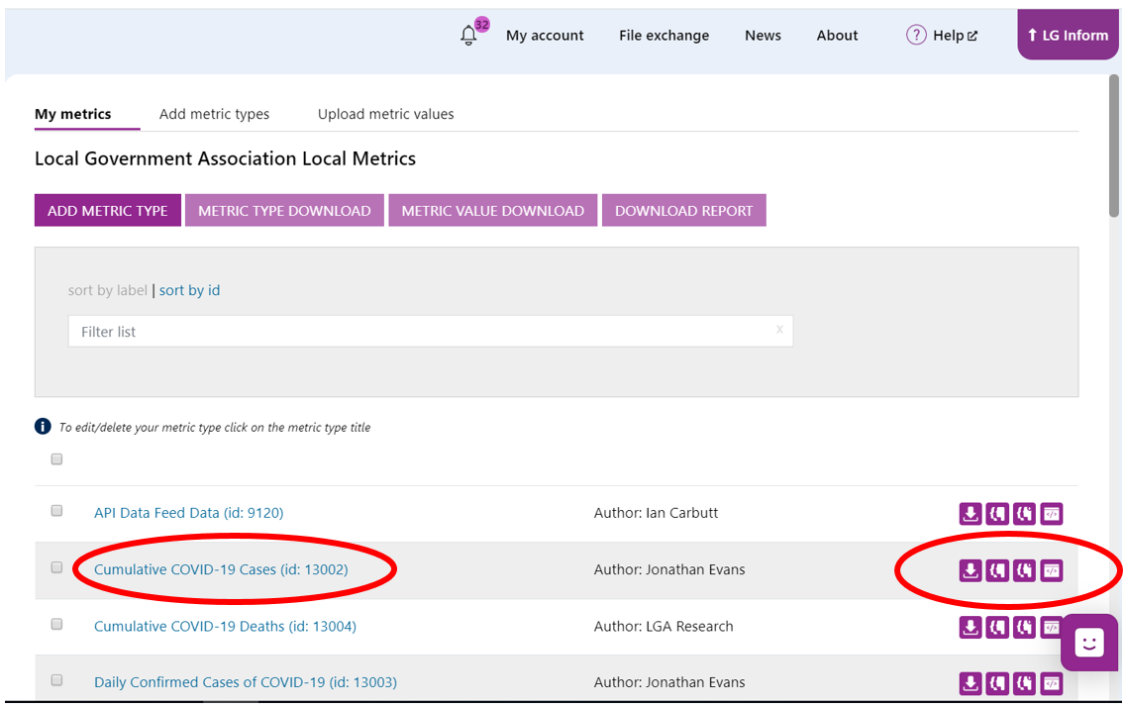Click download icon in Cumulative COVID-19 Deaths row
The width and height of the screenshot is (1125, 708).
pos(971,627)
